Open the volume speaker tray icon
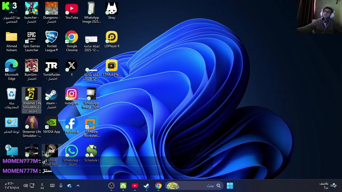The width and height of the screenshot is (342, 192). (x=25, y=186)
